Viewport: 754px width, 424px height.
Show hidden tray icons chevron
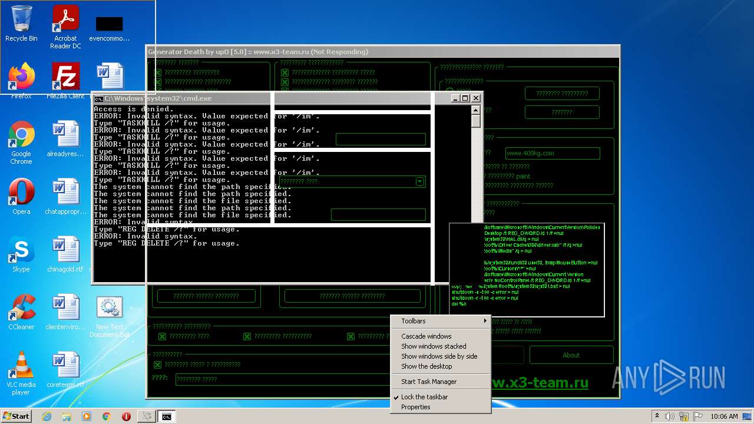coord(657,416)
